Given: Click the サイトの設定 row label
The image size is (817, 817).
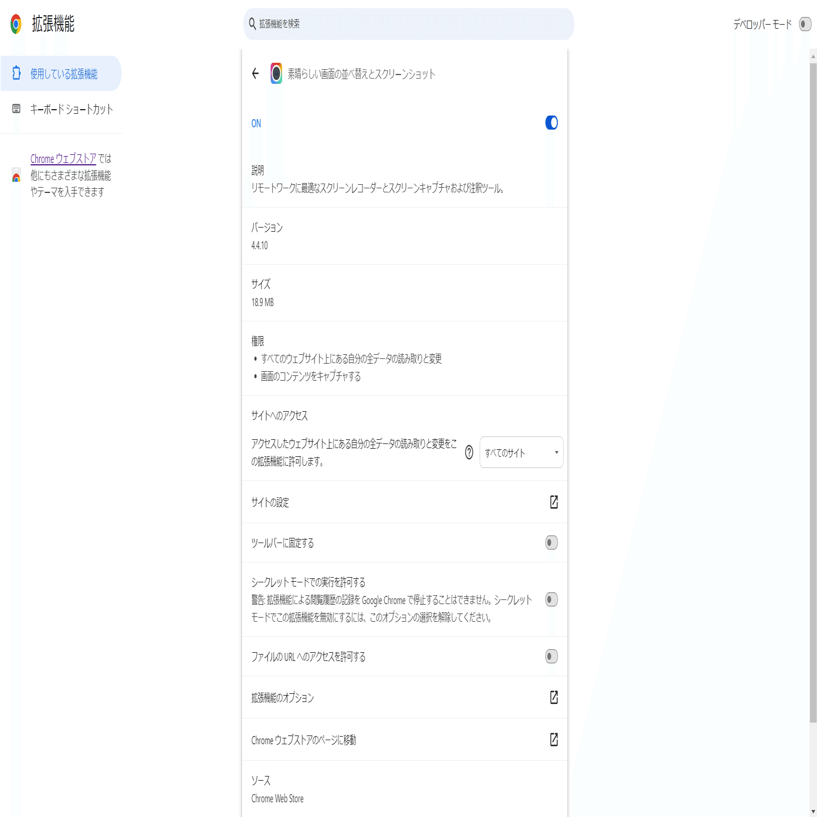Looking at the screenshot, I should pos(270,502).
